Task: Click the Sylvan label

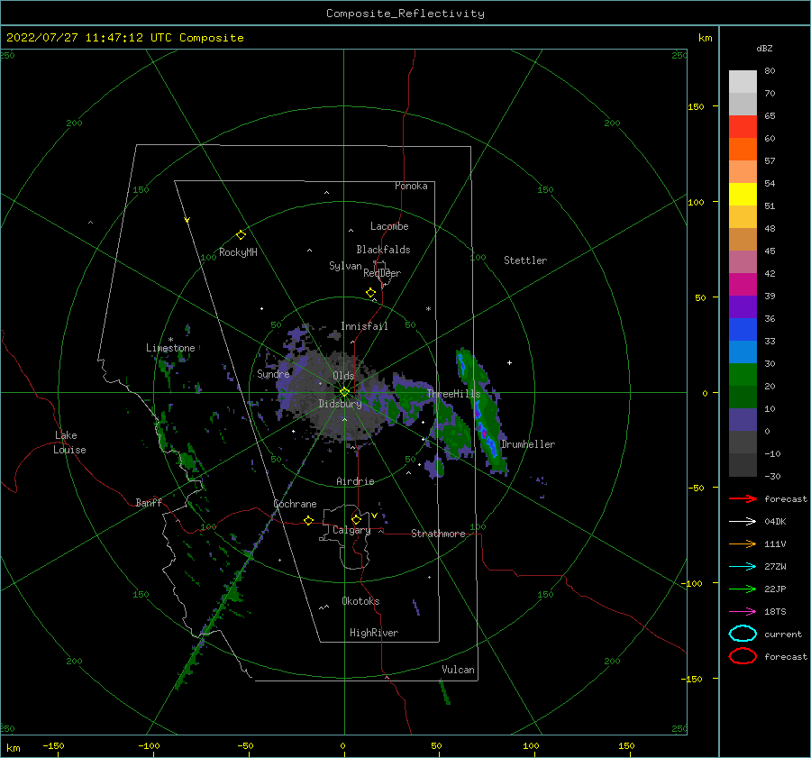Action: [x=345, y=266]
